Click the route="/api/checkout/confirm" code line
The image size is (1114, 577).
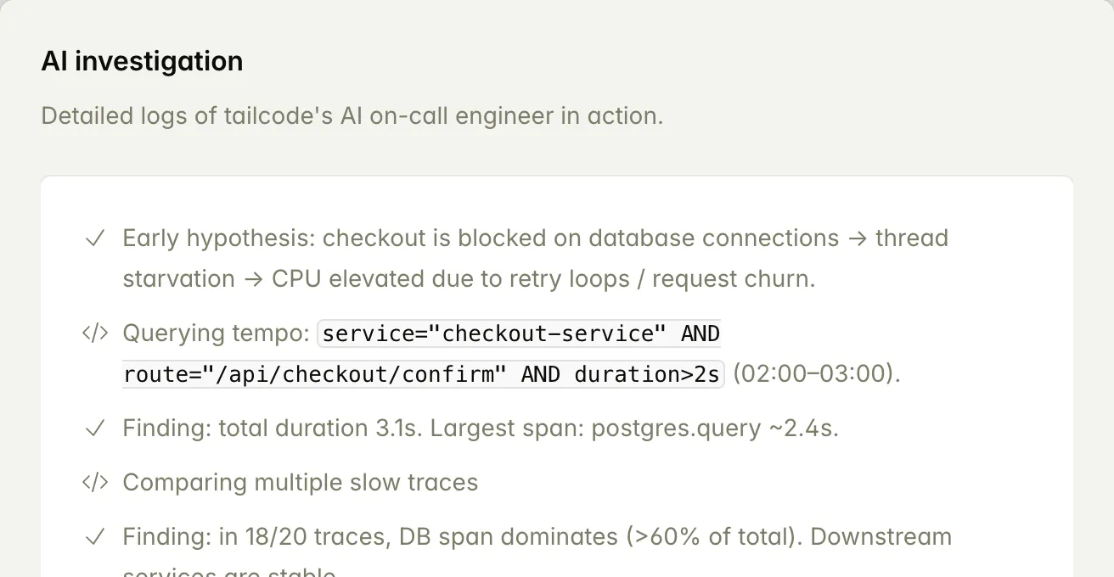317,374
